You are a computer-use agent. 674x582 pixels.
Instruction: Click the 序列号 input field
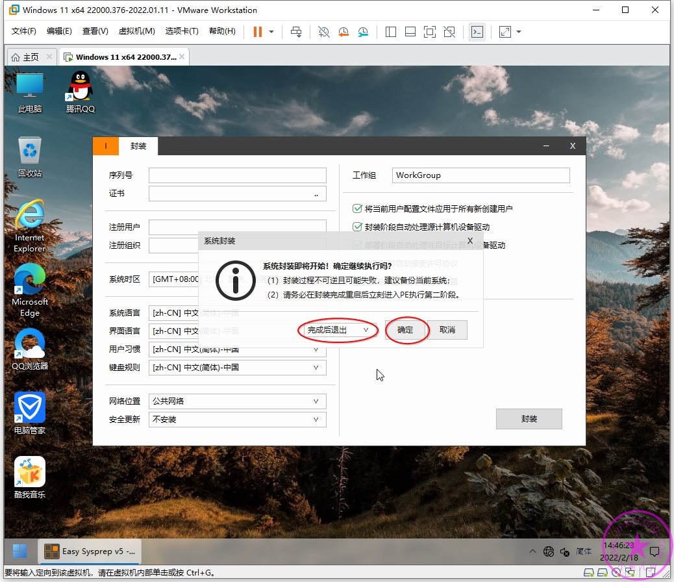(x=237, y=175)
